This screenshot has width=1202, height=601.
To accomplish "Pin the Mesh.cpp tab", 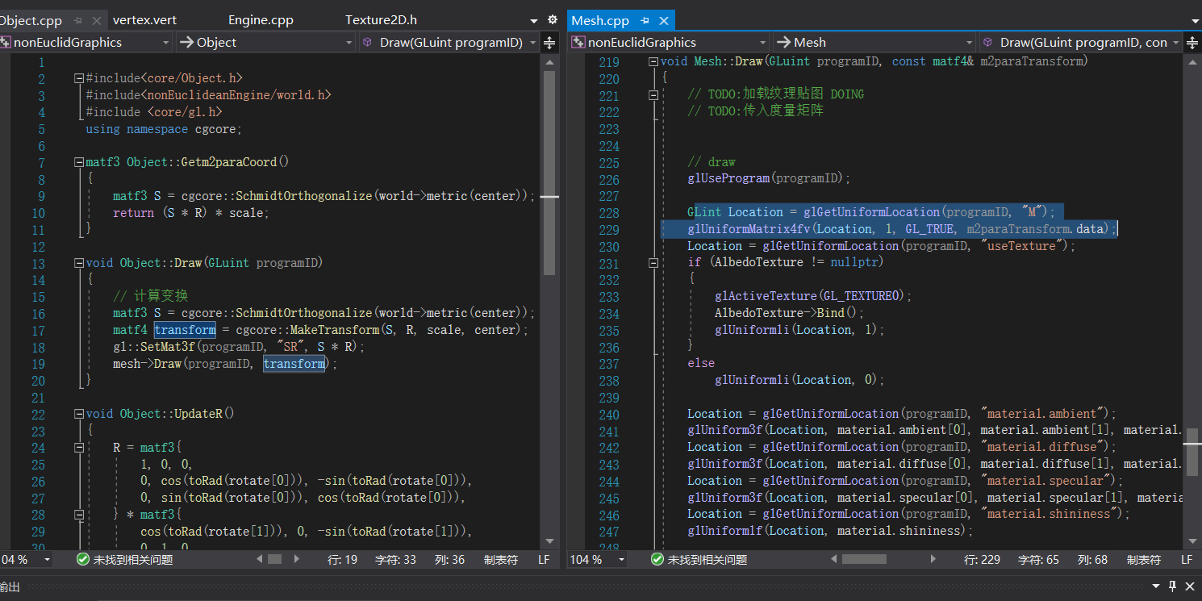I will click(645, 20).
